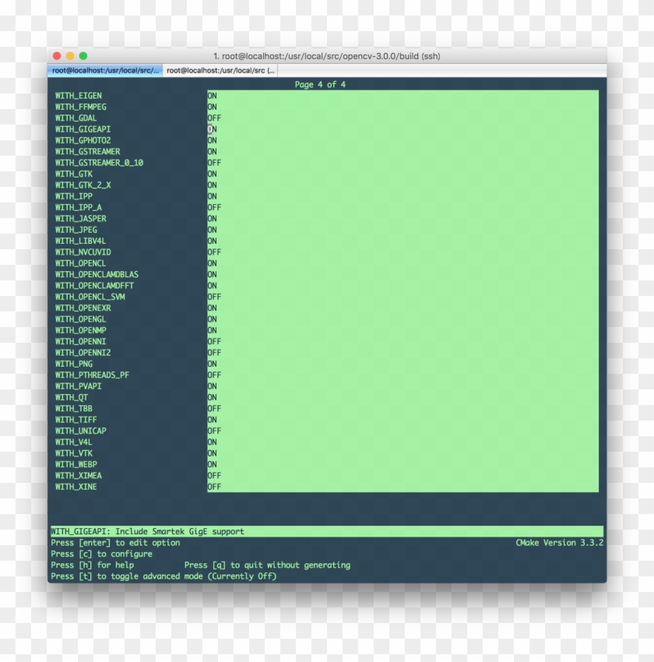This screenshot has width=654, height=662.
Task: Select the WITH_OPENCLAMDBLAS option name
Action: coord(97,275)
